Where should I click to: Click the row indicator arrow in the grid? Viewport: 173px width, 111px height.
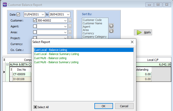(x=4, y=72)
